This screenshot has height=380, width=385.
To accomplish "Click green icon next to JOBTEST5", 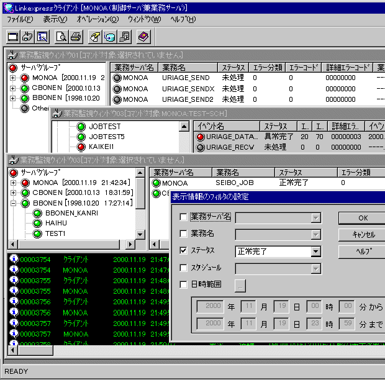I will pos(81,137).
